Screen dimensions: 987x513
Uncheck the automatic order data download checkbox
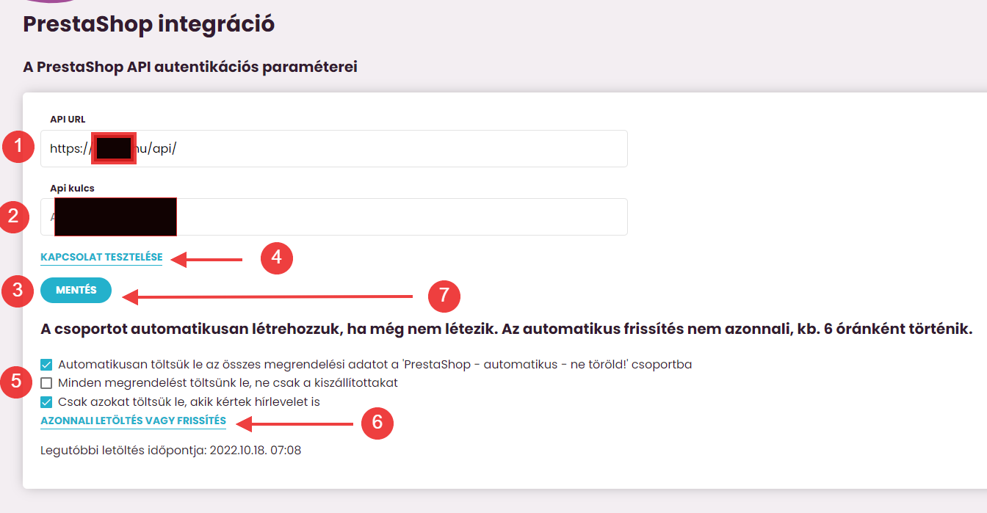pyautogui.click(x=47, y=364)
